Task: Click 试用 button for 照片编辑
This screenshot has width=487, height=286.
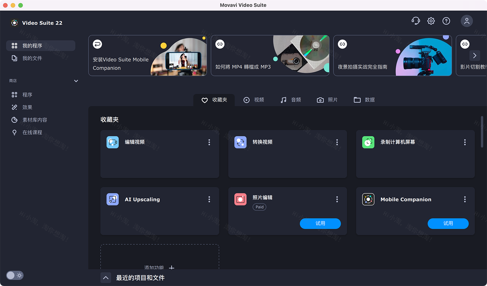Action: (x=320, y=223)
